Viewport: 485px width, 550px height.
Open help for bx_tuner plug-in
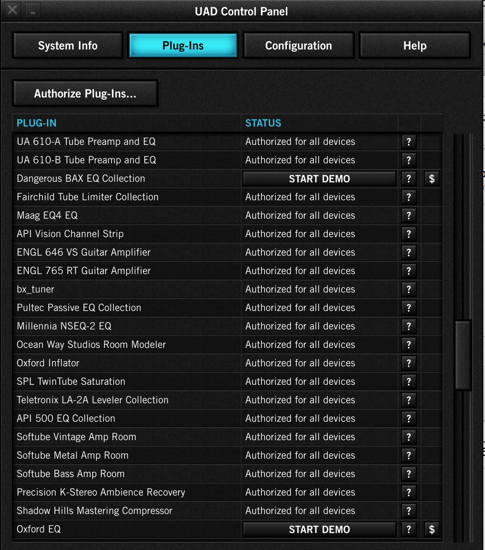pos(408,289)
